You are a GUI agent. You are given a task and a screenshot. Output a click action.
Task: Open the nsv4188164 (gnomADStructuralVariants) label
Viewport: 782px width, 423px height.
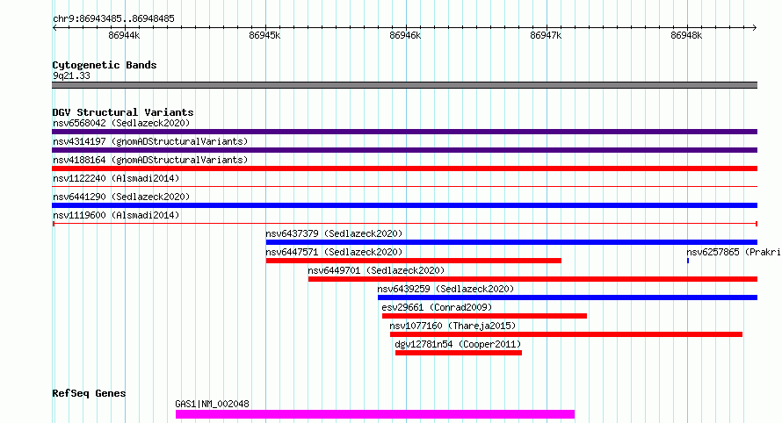(150, 160)
